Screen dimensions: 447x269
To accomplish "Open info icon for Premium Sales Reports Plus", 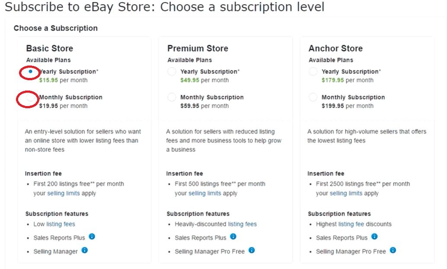I will pyautogui.click(x=233, y=237).
